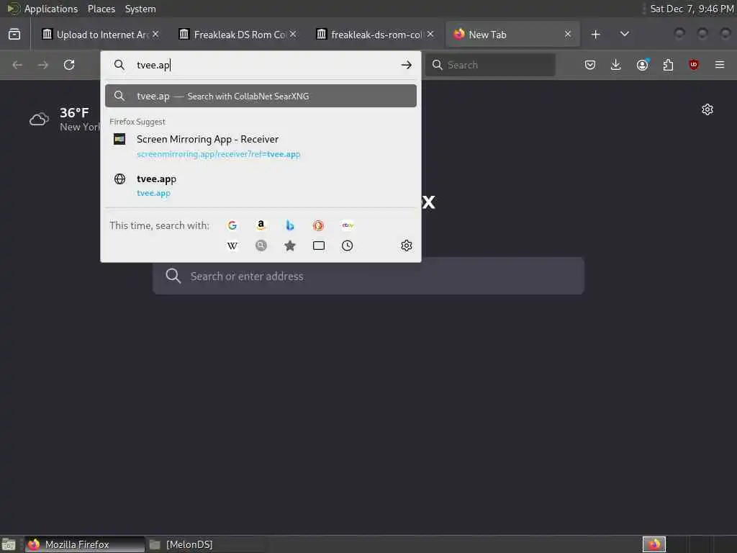
Task: Click the toolbar Search box
Action: 491,65
